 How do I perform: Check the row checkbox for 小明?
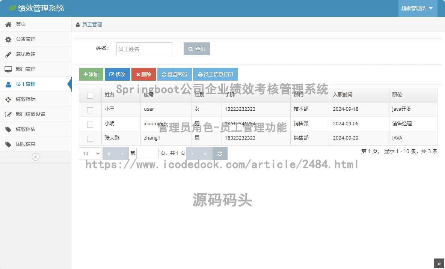click(90, 125)
